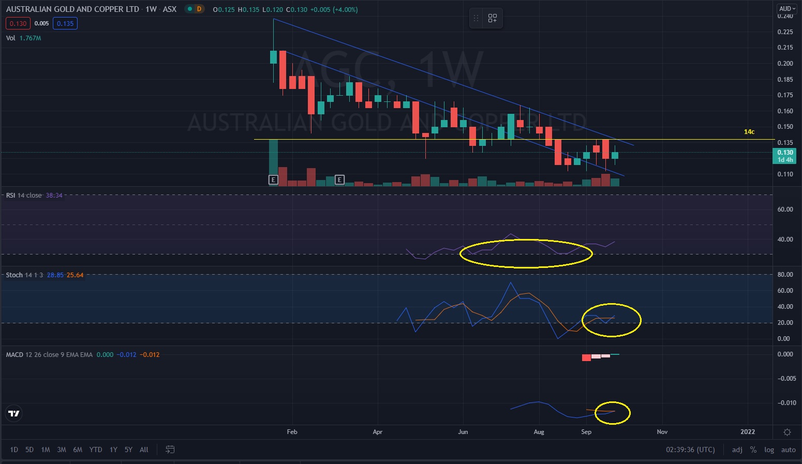Click the tallest first volume bar

[273, 163]
